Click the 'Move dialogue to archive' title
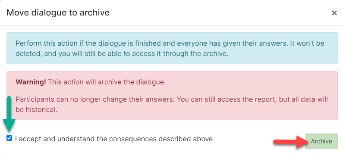 tap(58, 12)
